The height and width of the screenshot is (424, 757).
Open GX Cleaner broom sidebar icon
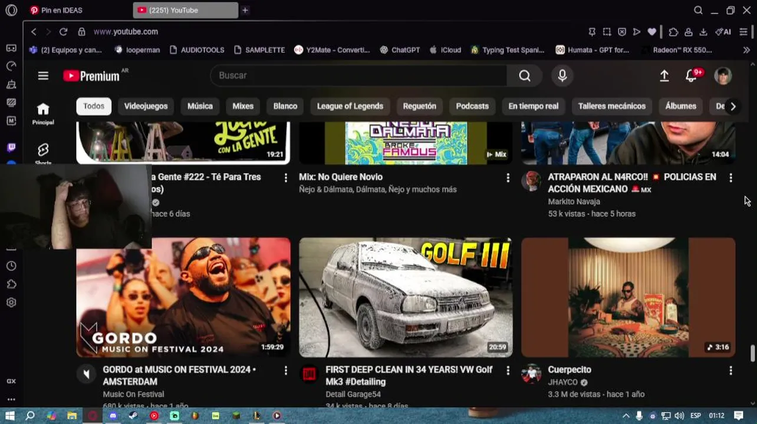point(11,85)
